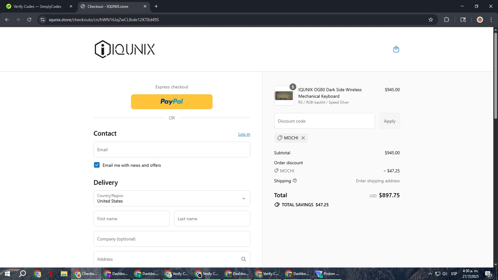Uncheck Email me with news and offers
The width and height of the screenshot is (498, 280).
[97, 165]
